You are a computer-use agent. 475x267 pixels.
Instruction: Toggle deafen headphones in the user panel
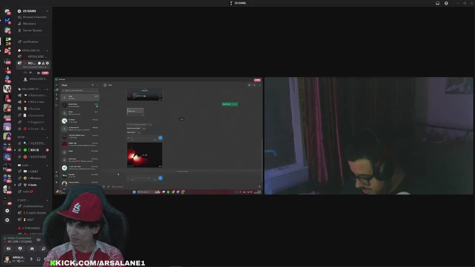pos(39,259)
